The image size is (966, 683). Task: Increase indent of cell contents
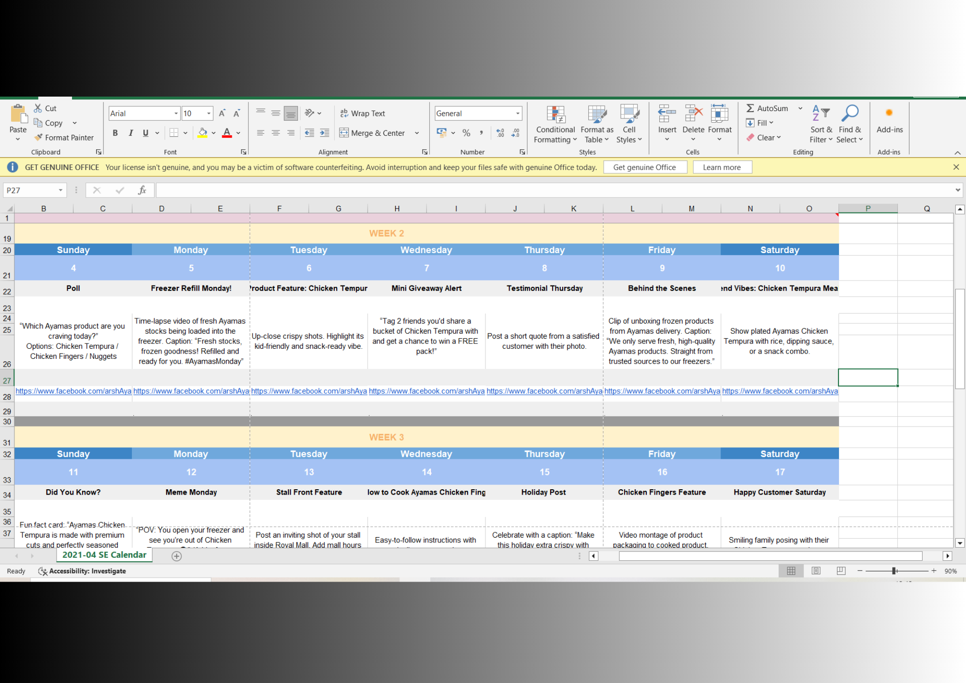(x=325, y=133)
